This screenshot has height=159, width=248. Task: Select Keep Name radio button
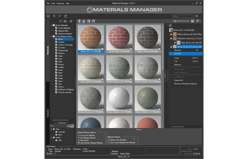click(79, 140)
